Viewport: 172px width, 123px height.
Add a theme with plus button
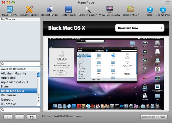[x=8, y=117]
